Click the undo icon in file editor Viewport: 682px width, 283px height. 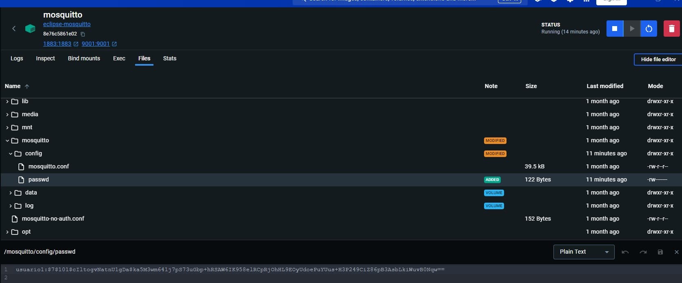tap(625, 252)
